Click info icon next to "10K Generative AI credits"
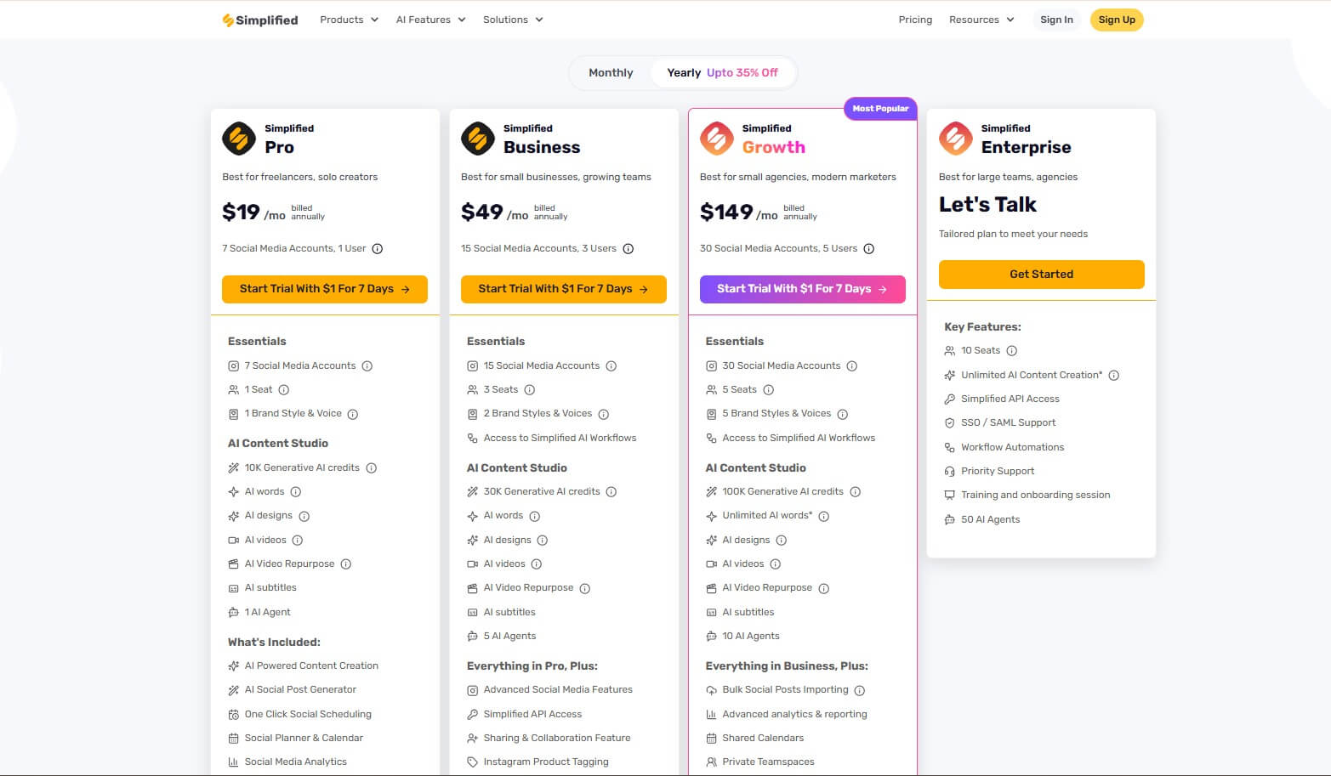The height and width of the screenshot is (776, 1331). pyautogui.click(x=372, y=468)
